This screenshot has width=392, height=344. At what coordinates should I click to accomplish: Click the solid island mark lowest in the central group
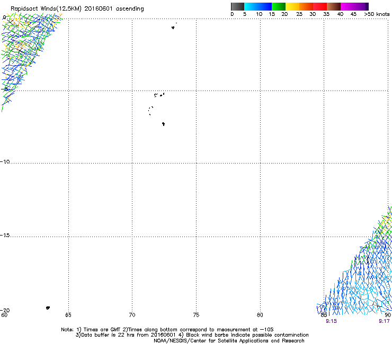(163, 124)
